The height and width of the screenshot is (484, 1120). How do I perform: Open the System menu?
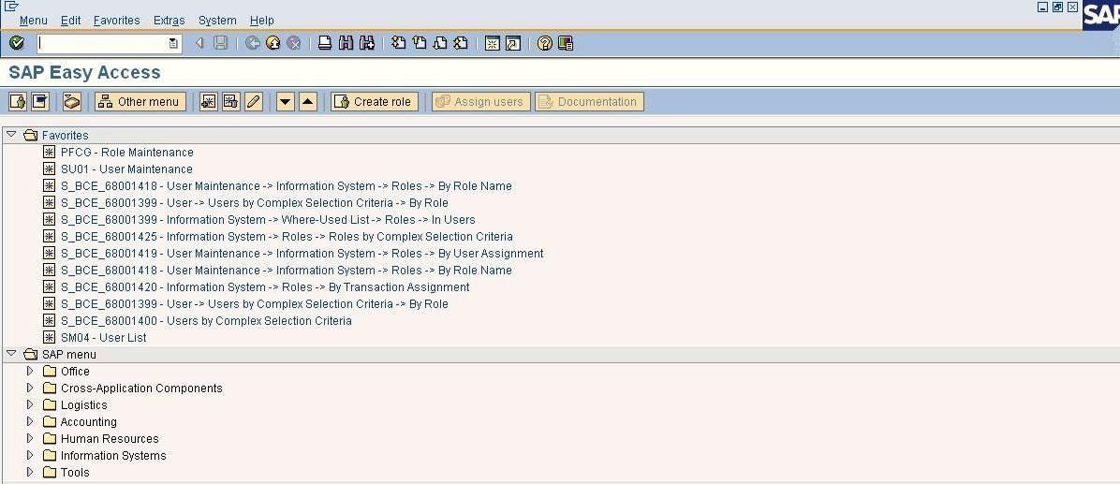(x=217, y=21)
